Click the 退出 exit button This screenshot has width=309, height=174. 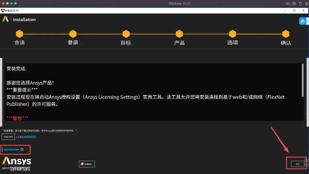pos(298,164)
